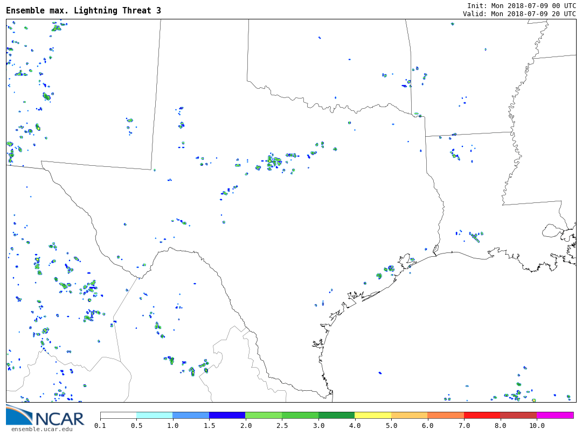Screen dimensions: 582x436
Task: Select the light cyan 0.5–1.0 colorbar swatch
Action: coord(155,415)
